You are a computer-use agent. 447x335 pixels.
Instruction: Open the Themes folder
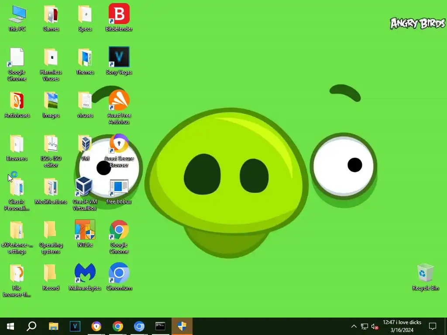85,61
